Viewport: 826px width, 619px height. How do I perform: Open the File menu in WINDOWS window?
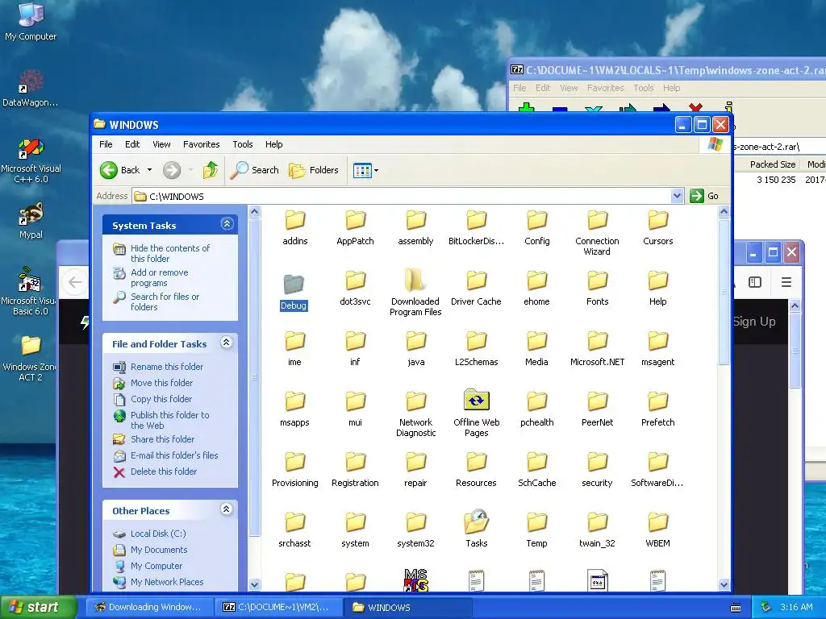[106, 144]
